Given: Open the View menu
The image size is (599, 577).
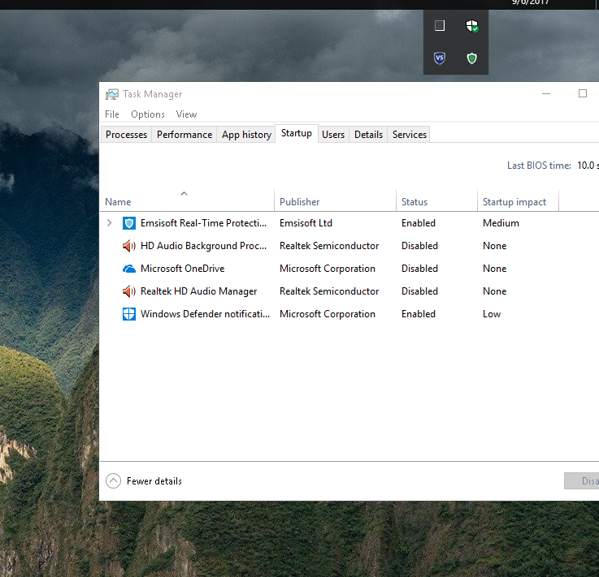Looking at the screenshot, I should 186,114.
